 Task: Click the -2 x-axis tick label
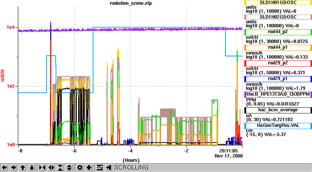pos(186,151)
